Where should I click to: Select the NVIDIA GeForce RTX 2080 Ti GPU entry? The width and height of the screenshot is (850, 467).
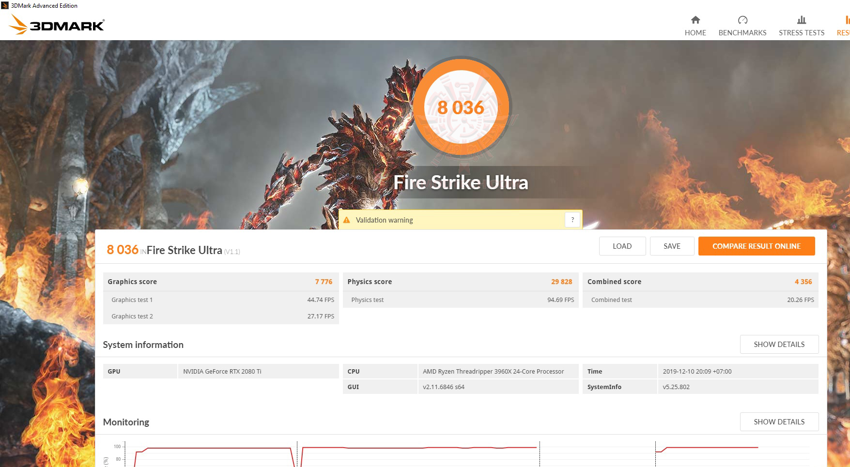tap(222, 371)
